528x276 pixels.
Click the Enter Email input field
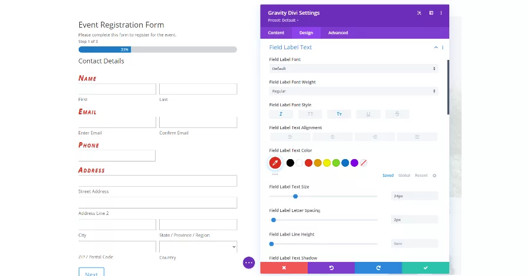pyautogui.click(x=117, y=122)
